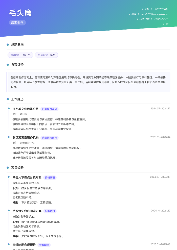Select the phone number 130****1315
The height and width of the screenshot is (250, 177).
point(161,9)
